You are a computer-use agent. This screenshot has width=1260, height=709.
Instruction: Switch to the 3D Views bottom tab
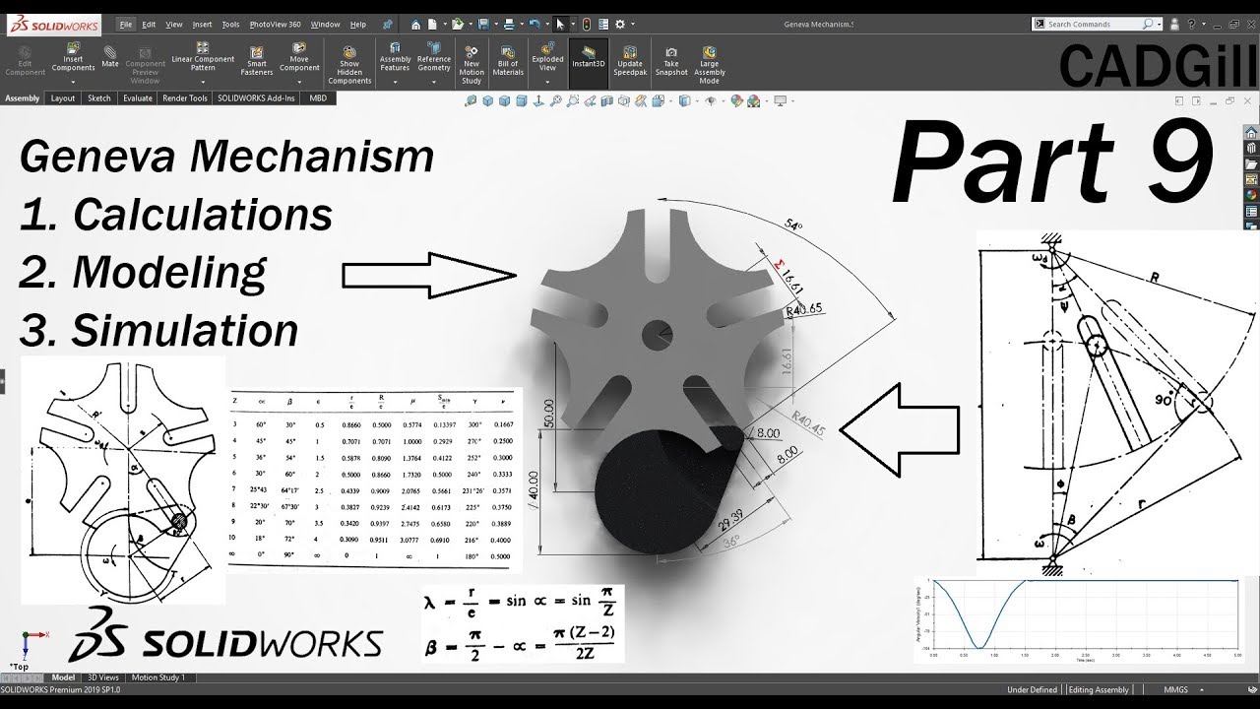(x=103, y=677)
